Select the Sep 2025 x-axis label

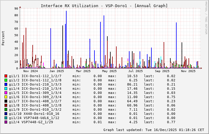pyautogui.click(x=162, y=71)
